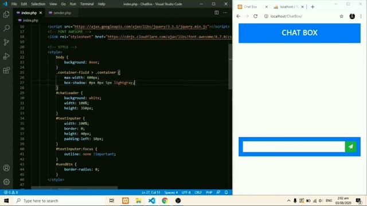Open a new browser tab
Viewport: 367px width, 206px height.
click(x=313, y=7)
